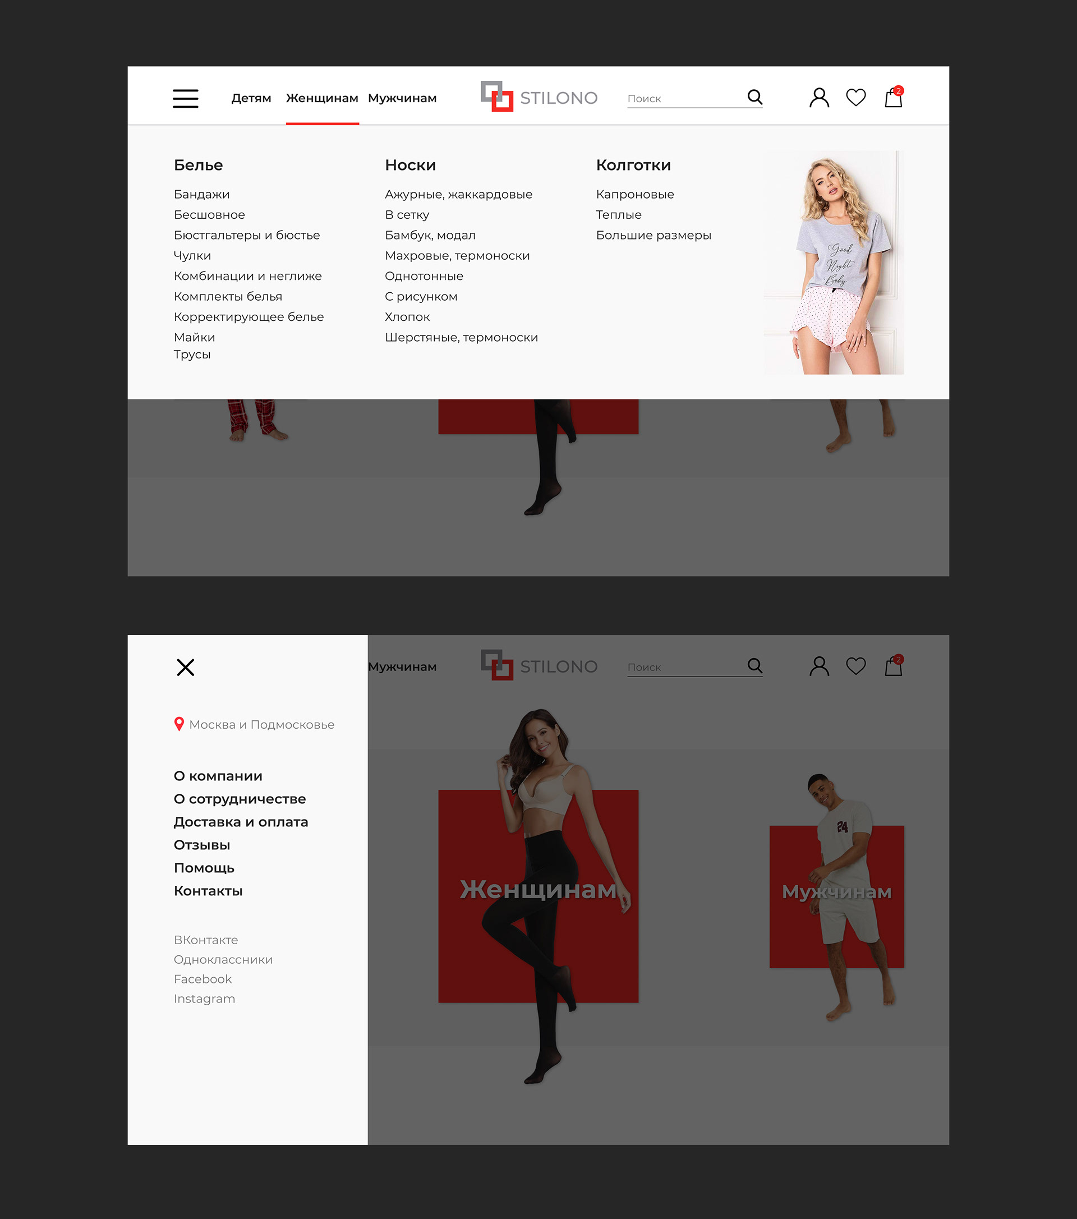Open the hamburger menu icon
This screenshot has height=1219, width=1077.
[x=185, y=98]
